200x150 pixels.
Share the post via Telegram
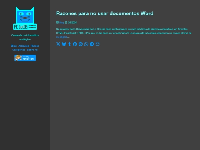92,44
